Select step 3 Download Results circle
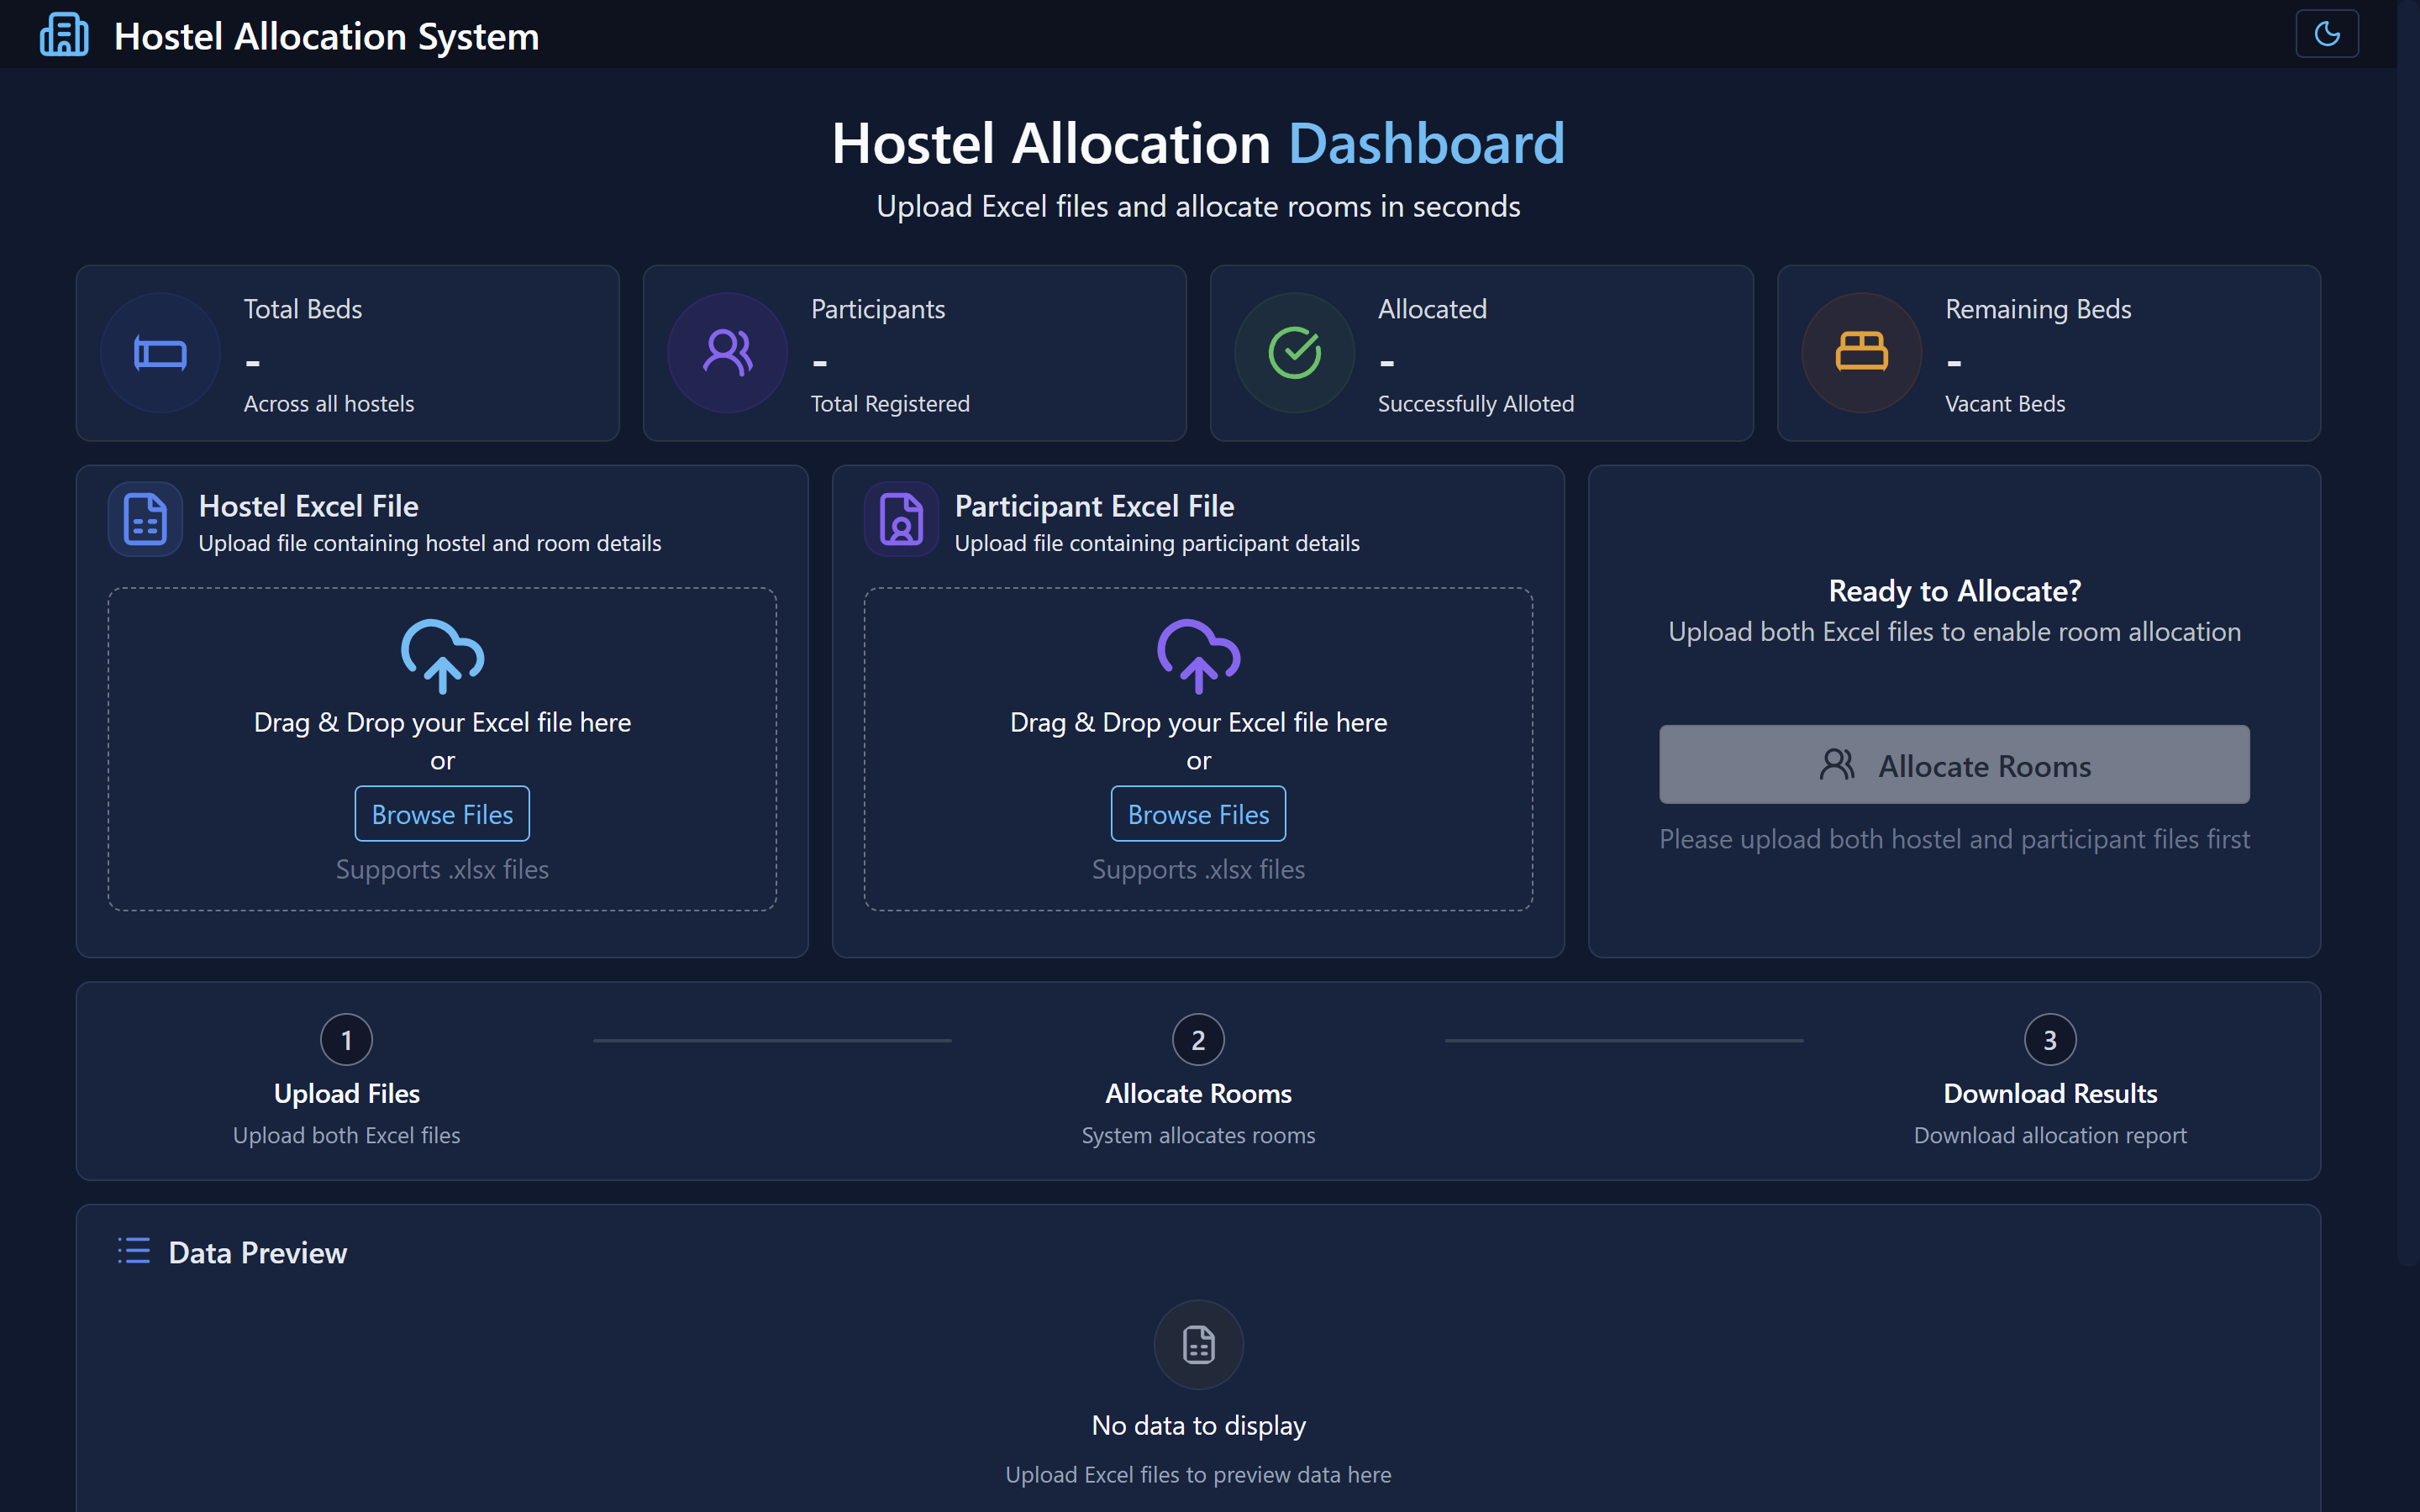Viewport: 2420px width, 1512px height. 2050,1040
